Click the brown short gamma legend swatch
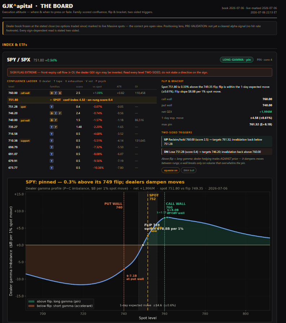The width and height of the screenshot is (286, 323). (31, 306)
